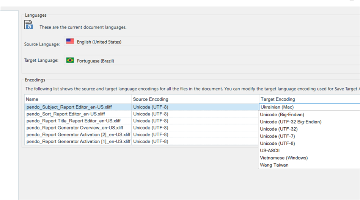The width and height of the screenshot is (360, 200).
Task: Select pendo_Subject_Report Editor_en-US.xliff row
Action: [78, 107]
